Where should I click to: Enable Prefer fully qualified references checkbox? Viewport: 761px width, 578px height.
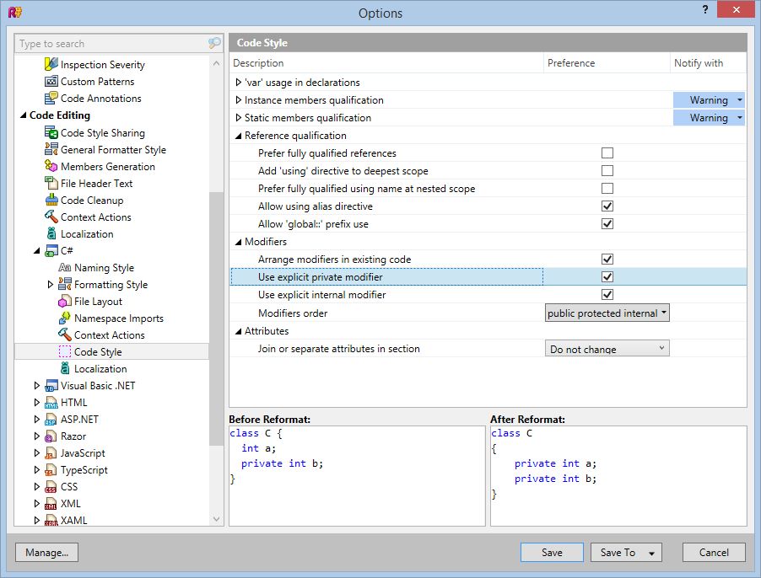(x=607, y=153)
